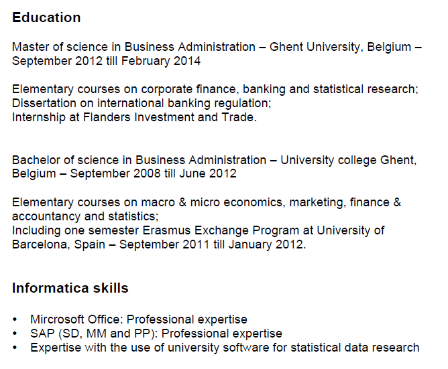This screenshot has width=448, height=369.
Task: Click the Bachelor of science in Business Administration line
Action: 139,160
